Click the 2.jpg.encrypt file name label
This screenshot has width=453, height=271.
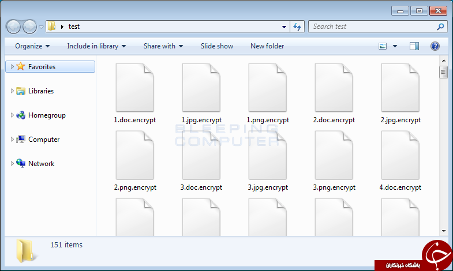coord(400,120)
